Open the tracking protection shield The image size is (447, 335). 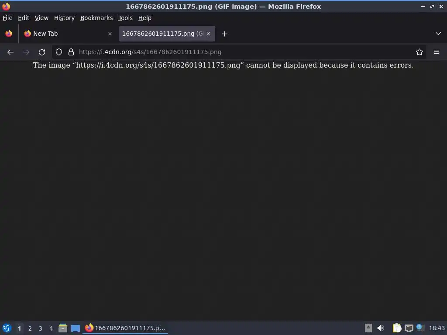[59, 52]
